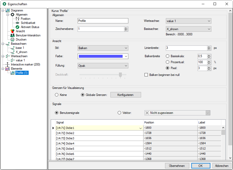The height and width of the screenshot is (170, 233).
Task: Click the Ansicht colored circles icon
Action: coord(12,31)
